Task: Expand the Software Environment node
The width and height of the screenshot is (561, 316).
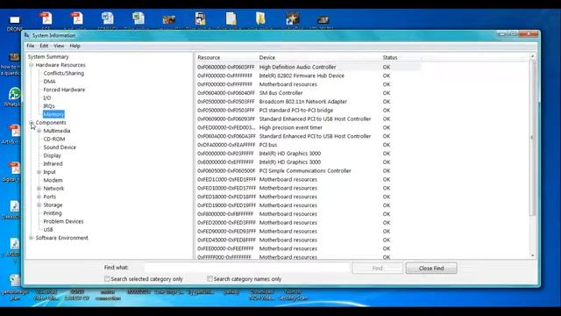Action: tap(32, 238)
